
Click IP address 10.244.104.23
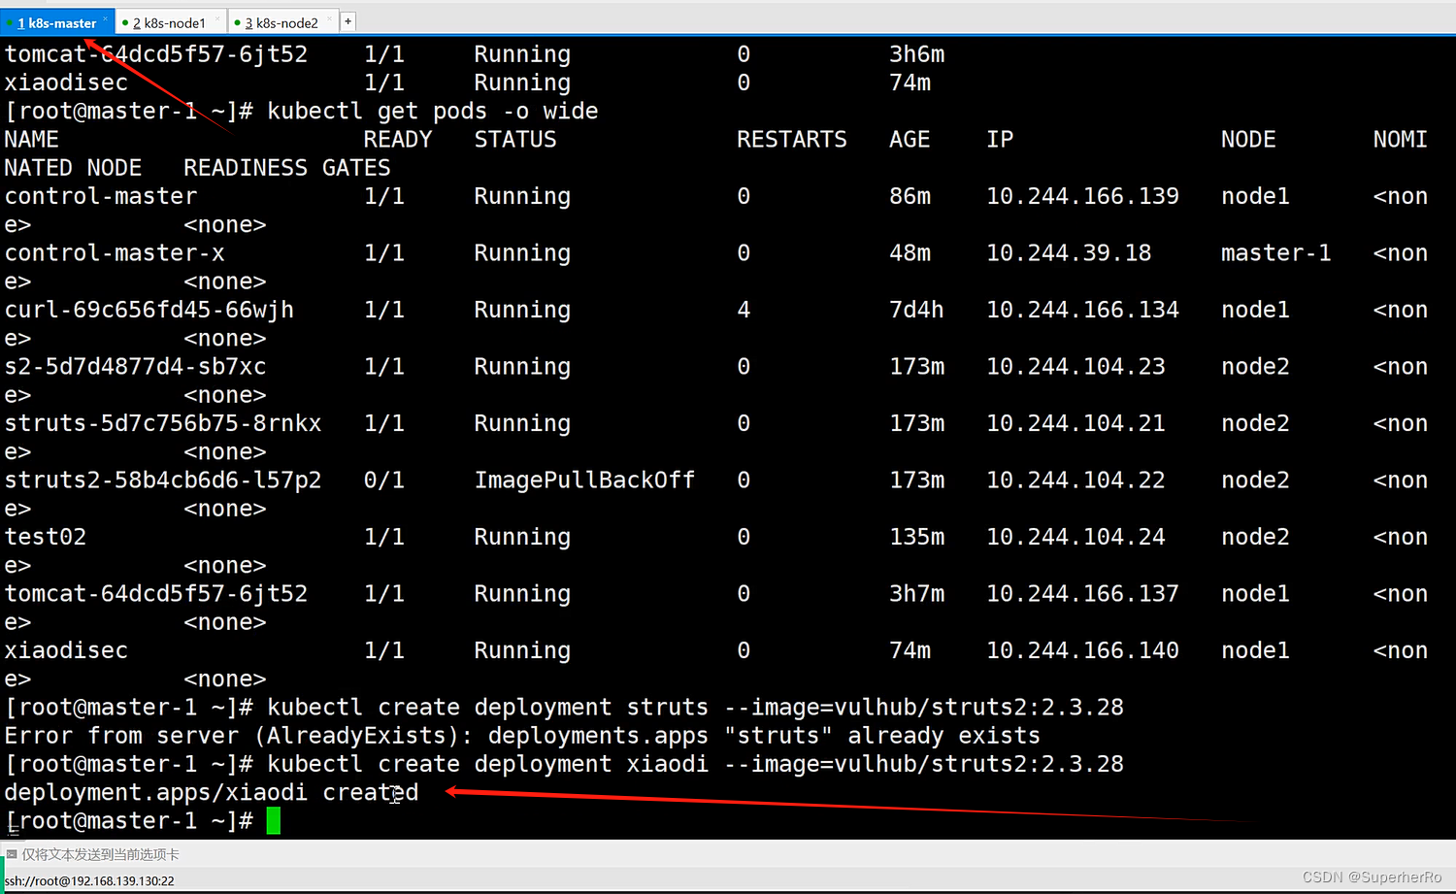1075,366
